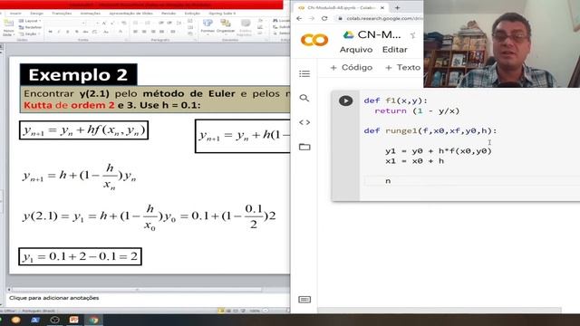580x326 pixels.
Task: Click the zoom-out button on the PowerPoint zoom slider
Action: pos(266,311)
